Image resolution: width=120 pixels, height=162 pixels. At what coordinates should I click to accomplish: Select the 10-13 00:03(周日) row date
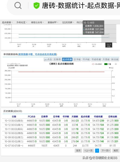[x=14, y=121]
